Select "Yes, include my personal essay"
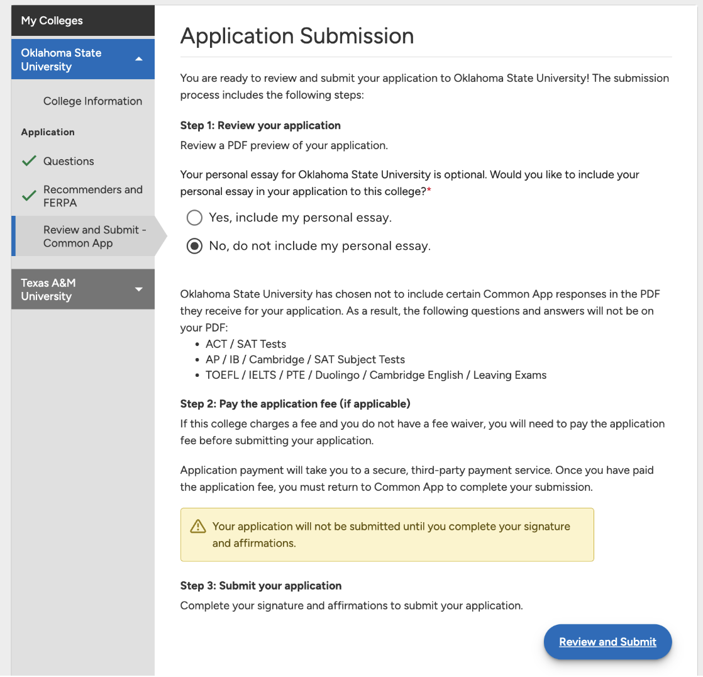703x677 pixels. (x=194, y=217)
